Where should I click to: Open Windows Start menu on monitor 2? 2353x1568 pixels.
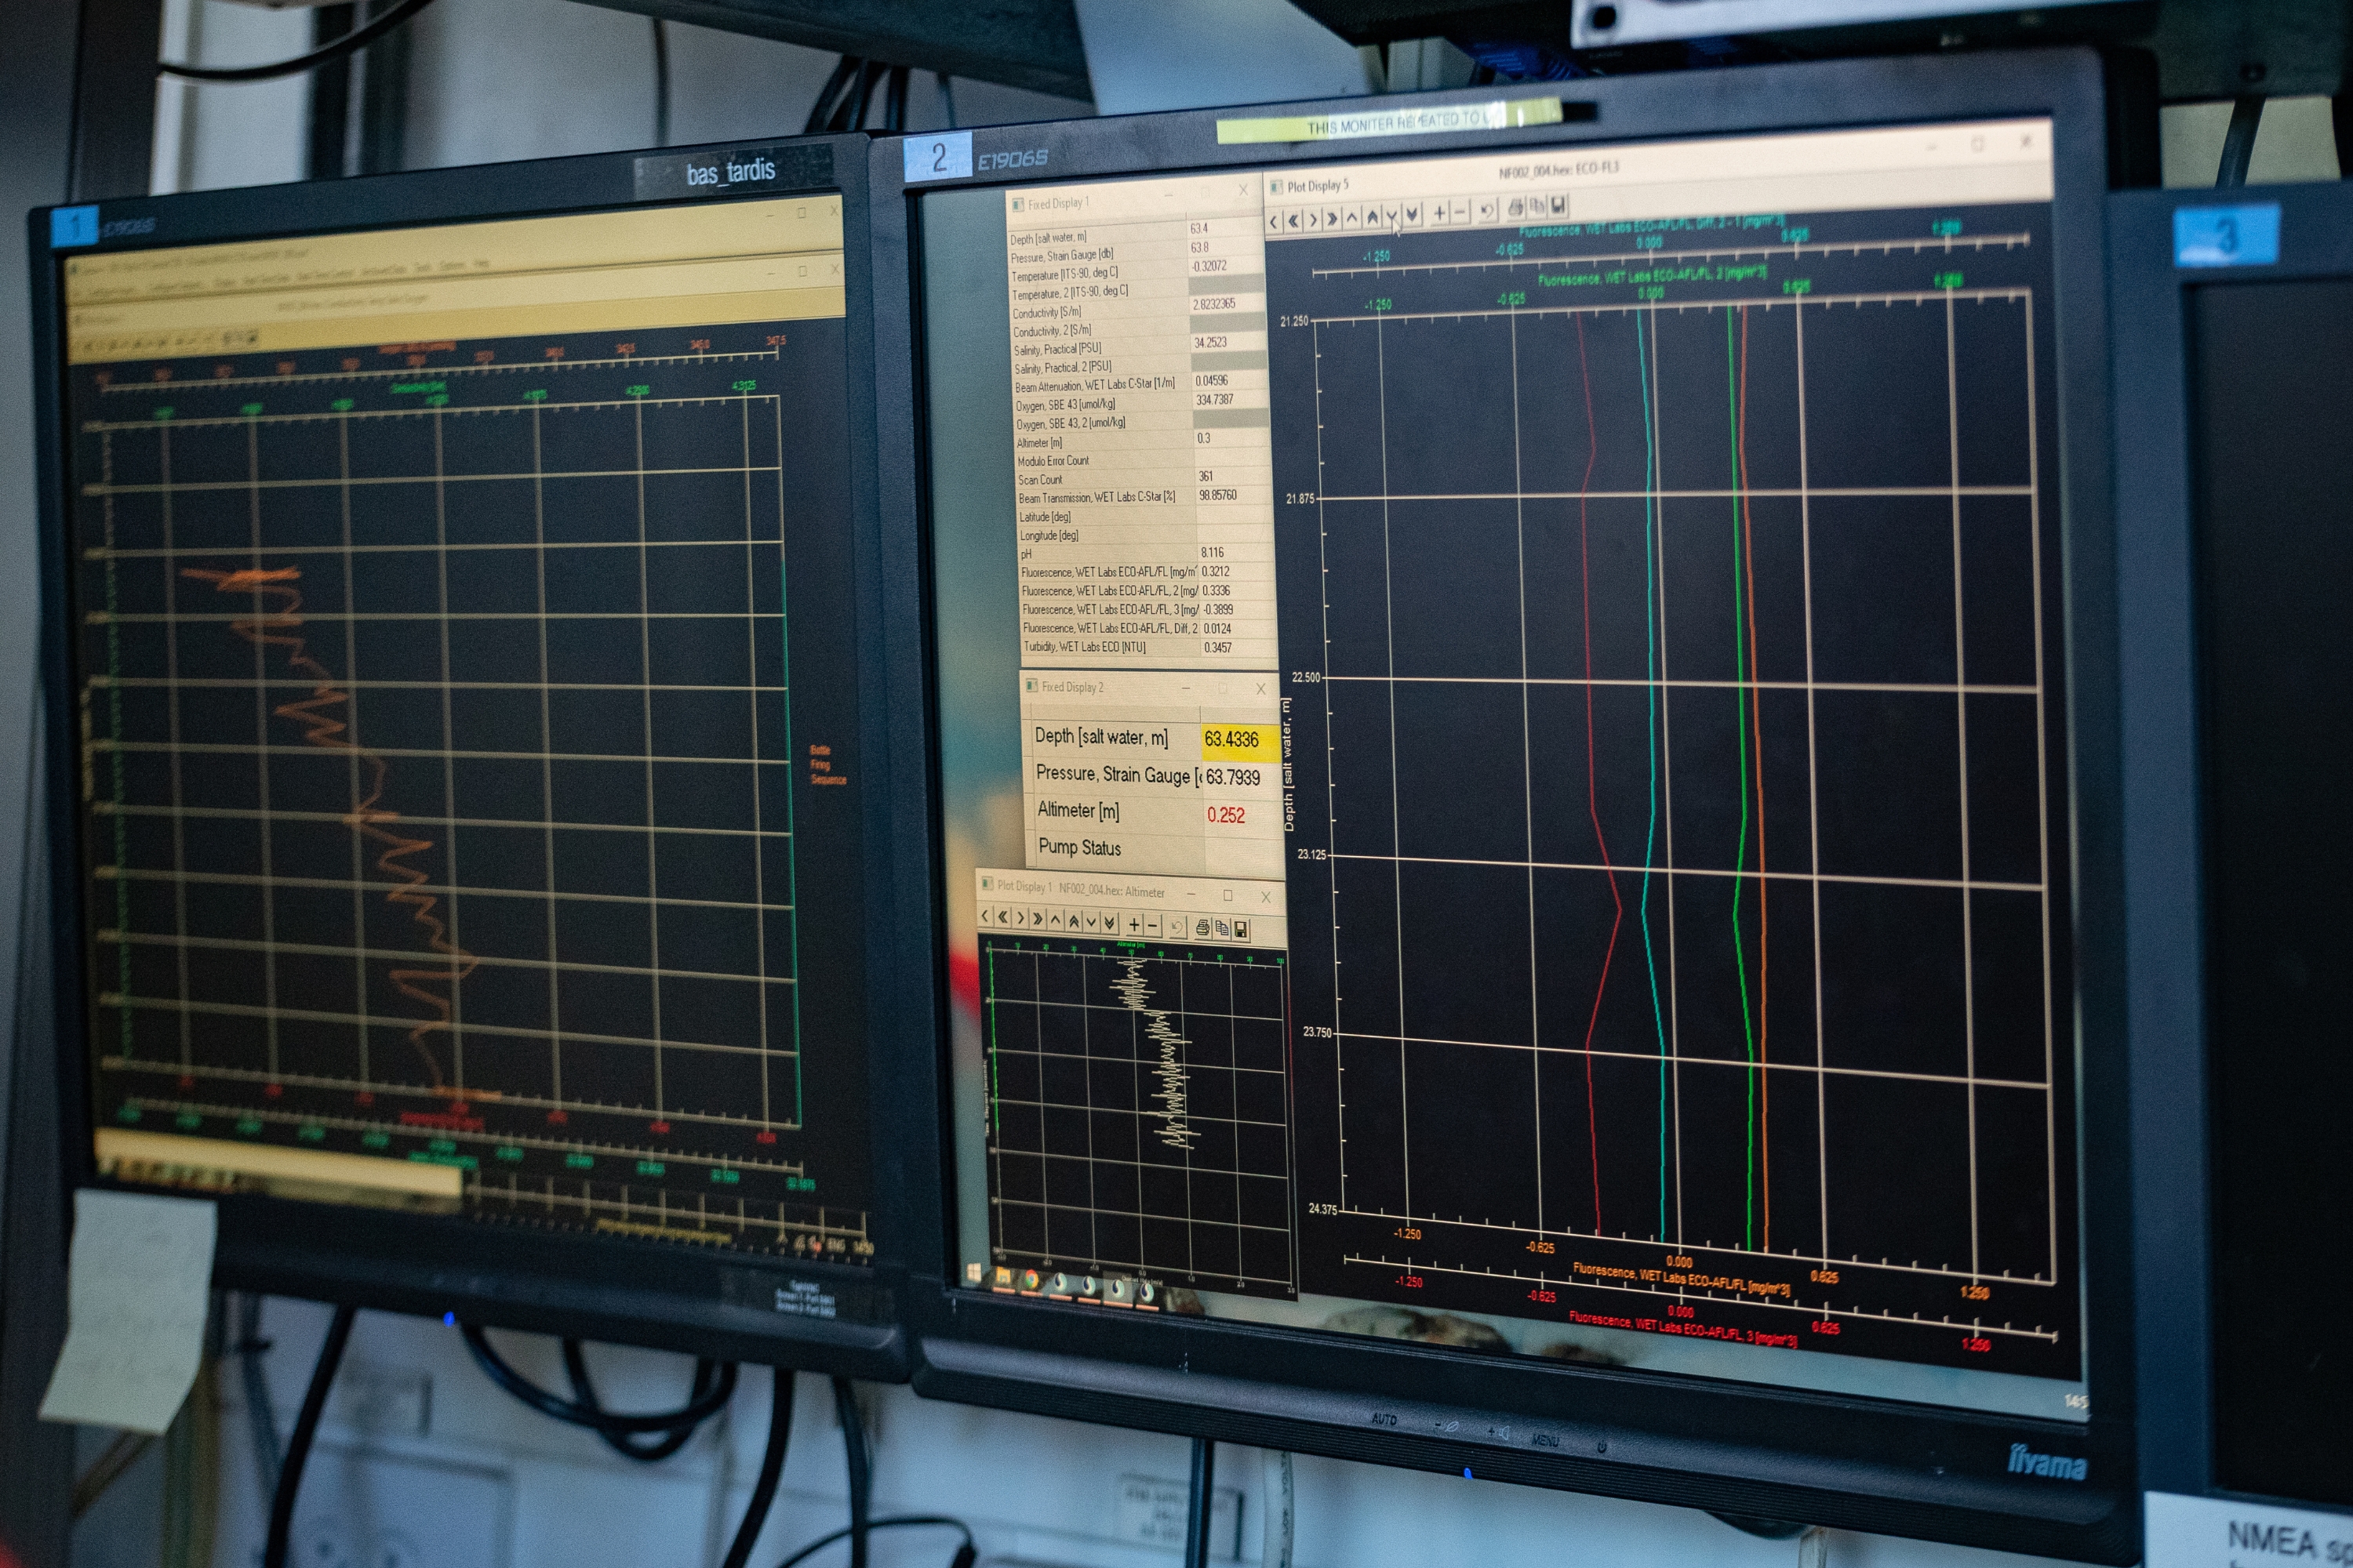point(974,1273)
